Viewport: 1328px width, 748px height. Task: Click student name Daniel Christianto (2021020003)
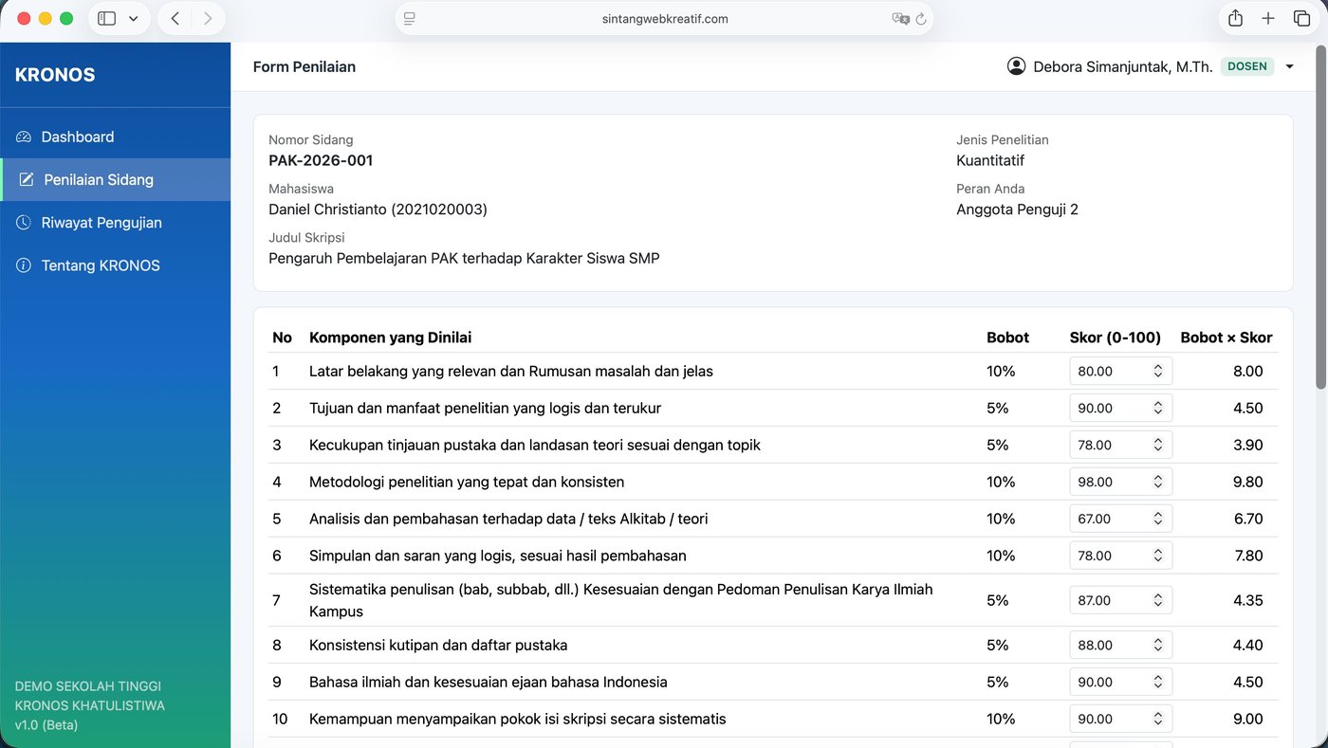pos(378,210)
